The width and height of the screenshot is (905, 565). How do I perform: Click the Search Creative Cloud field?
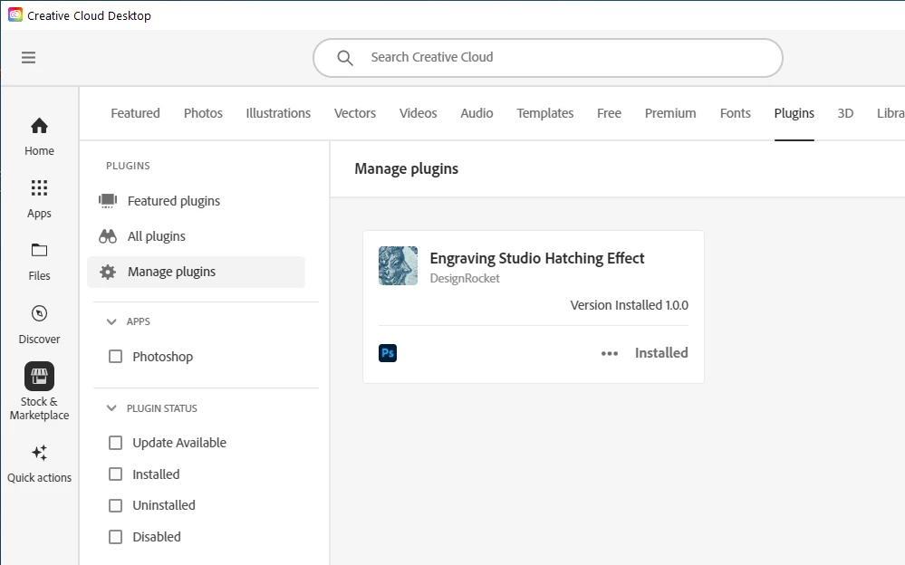pyautogui.click(x=562, y=58)
